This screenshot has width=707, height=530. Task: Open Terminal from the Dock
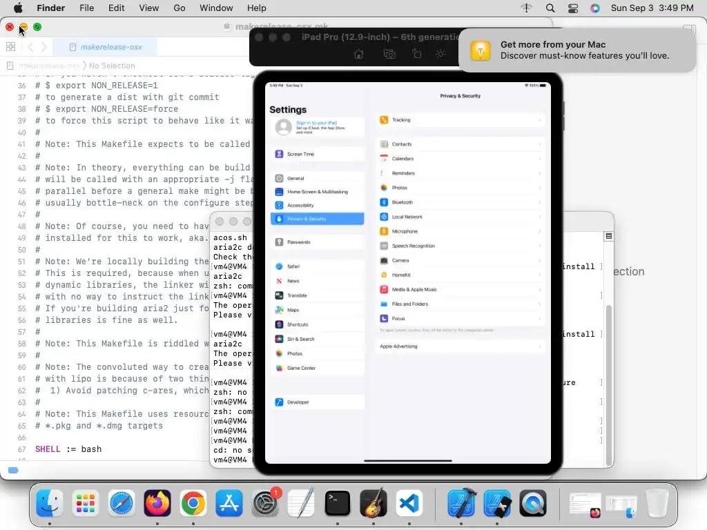337,503
